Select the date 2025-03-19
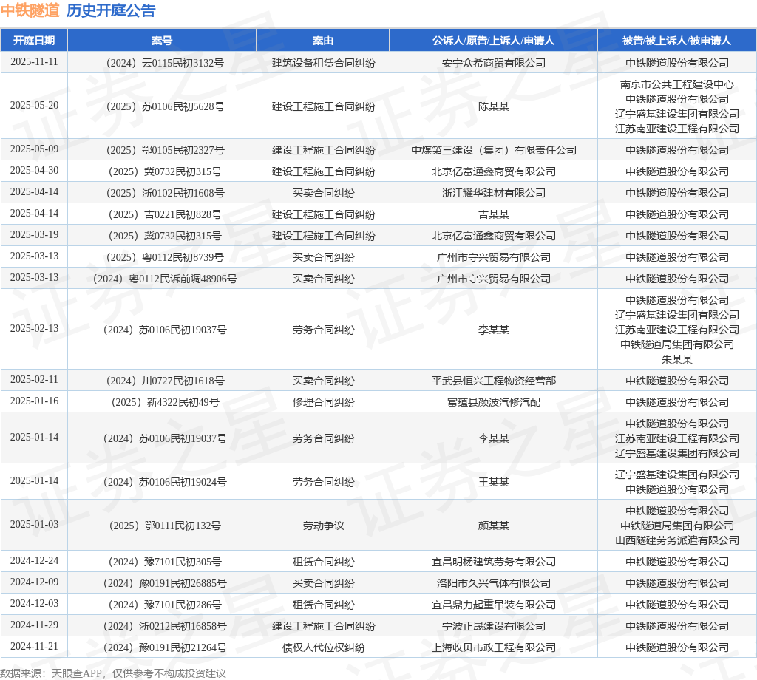This screenshot has height=680, width=757. coord(34,235)
